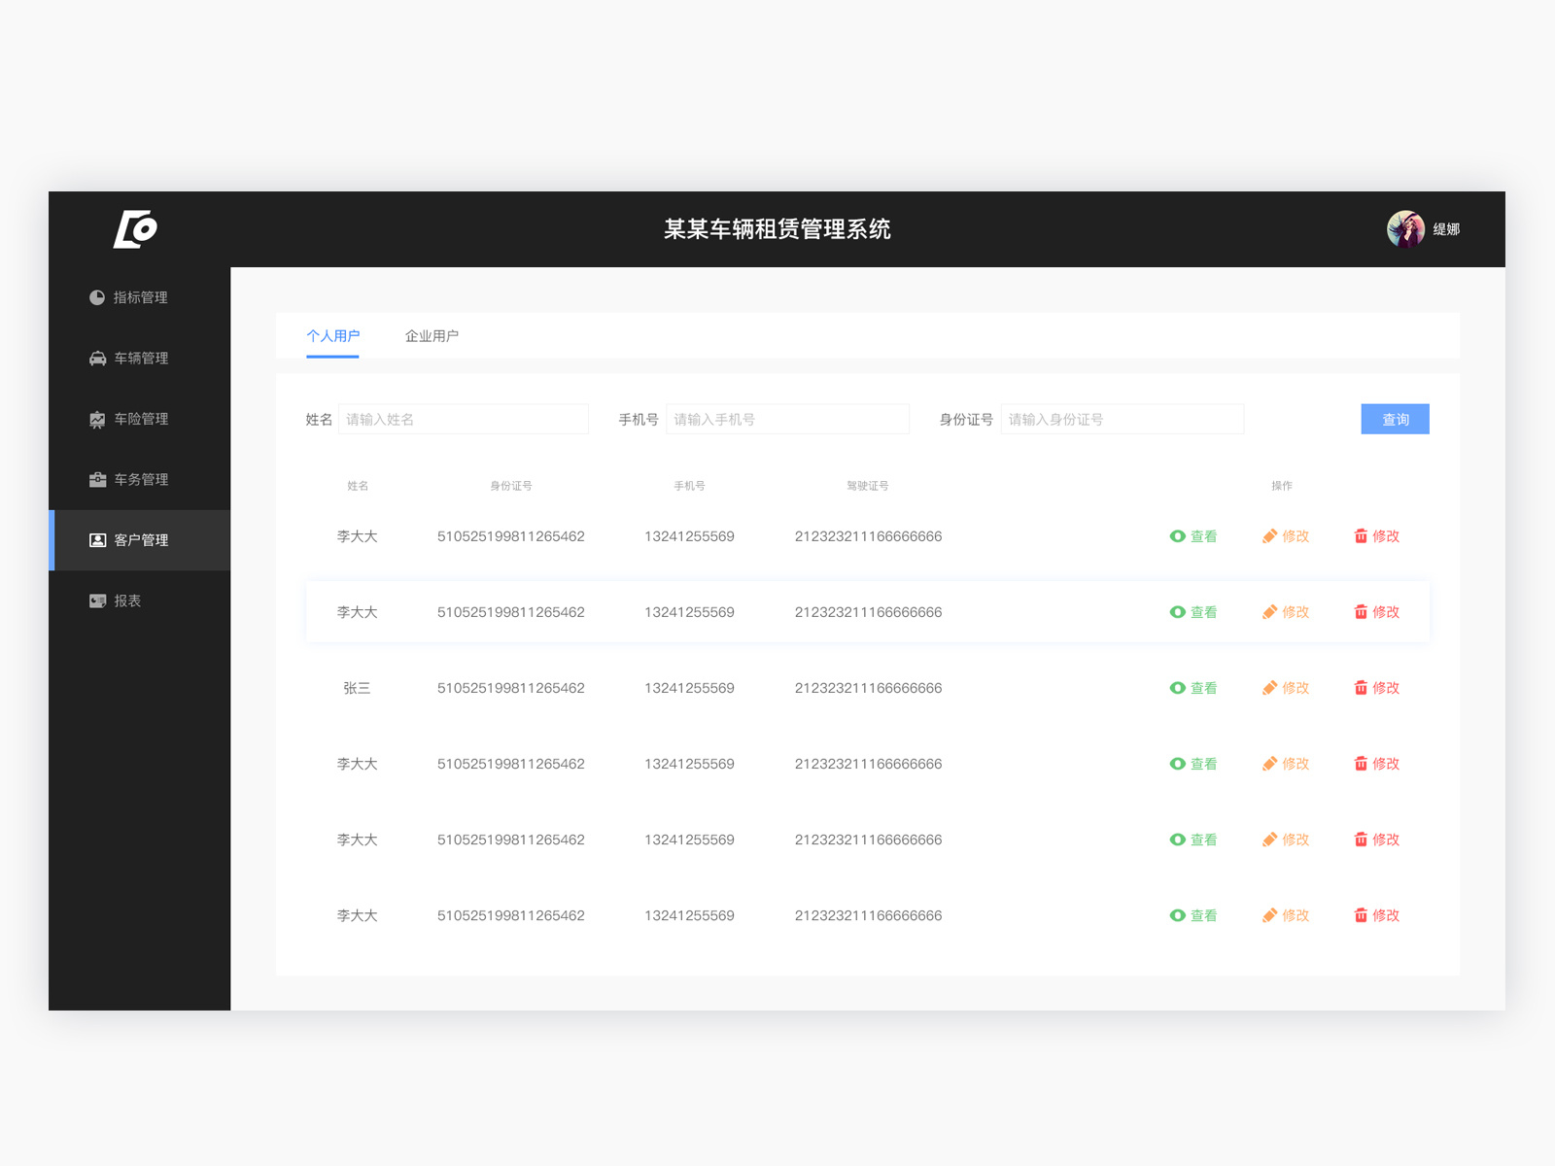Click the red trash icon on the last row
This screenshot has height=1166, width=1555.
(x=1360, y=914)
